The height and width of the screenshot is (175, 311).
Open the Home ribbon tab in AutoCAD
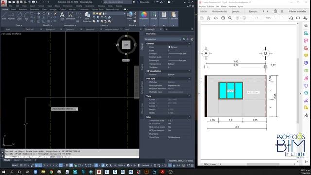(x=5, y=9)
